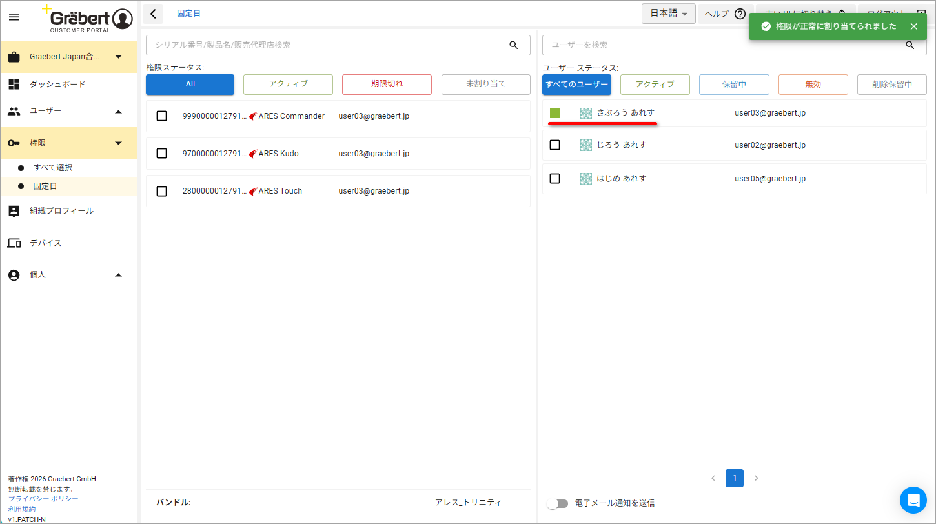The height and width of the screenshot is (524, 936).
Task: Open the hamburger navigation menu
Action: (x=14, y=17)
